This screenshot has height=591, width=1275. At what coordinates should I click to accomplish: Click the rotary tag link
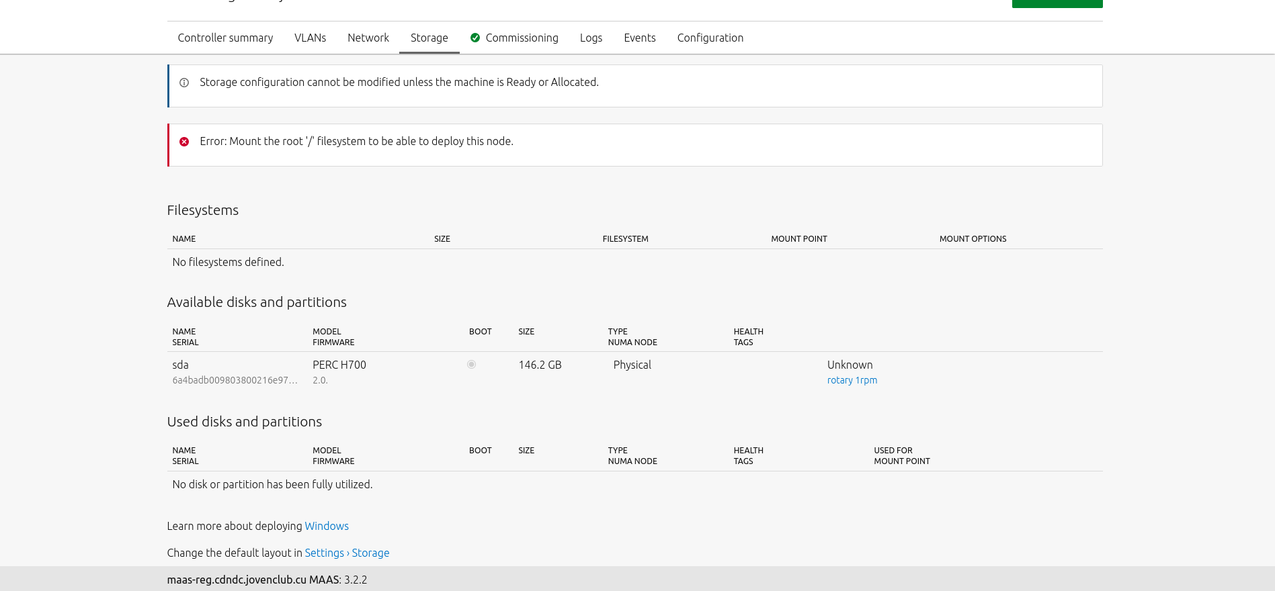click(839, 380)
